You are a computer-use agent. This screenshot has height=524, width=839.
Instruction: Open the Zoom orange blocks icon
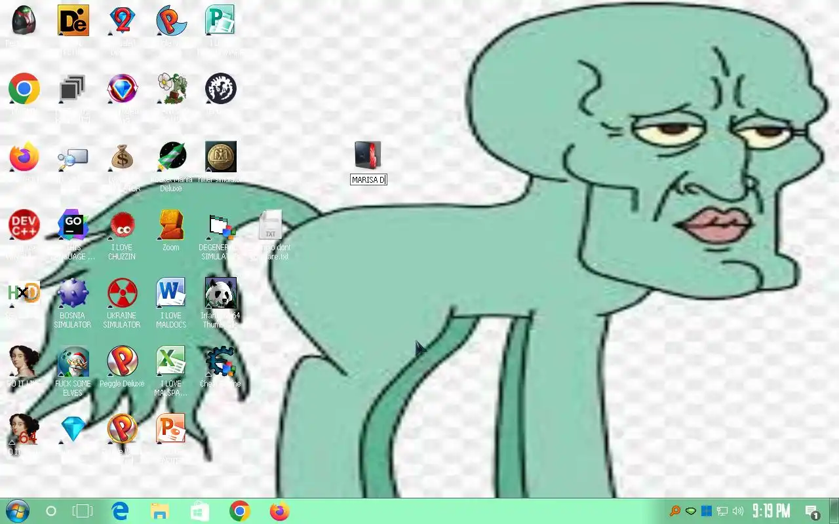(x=171, y=225)
